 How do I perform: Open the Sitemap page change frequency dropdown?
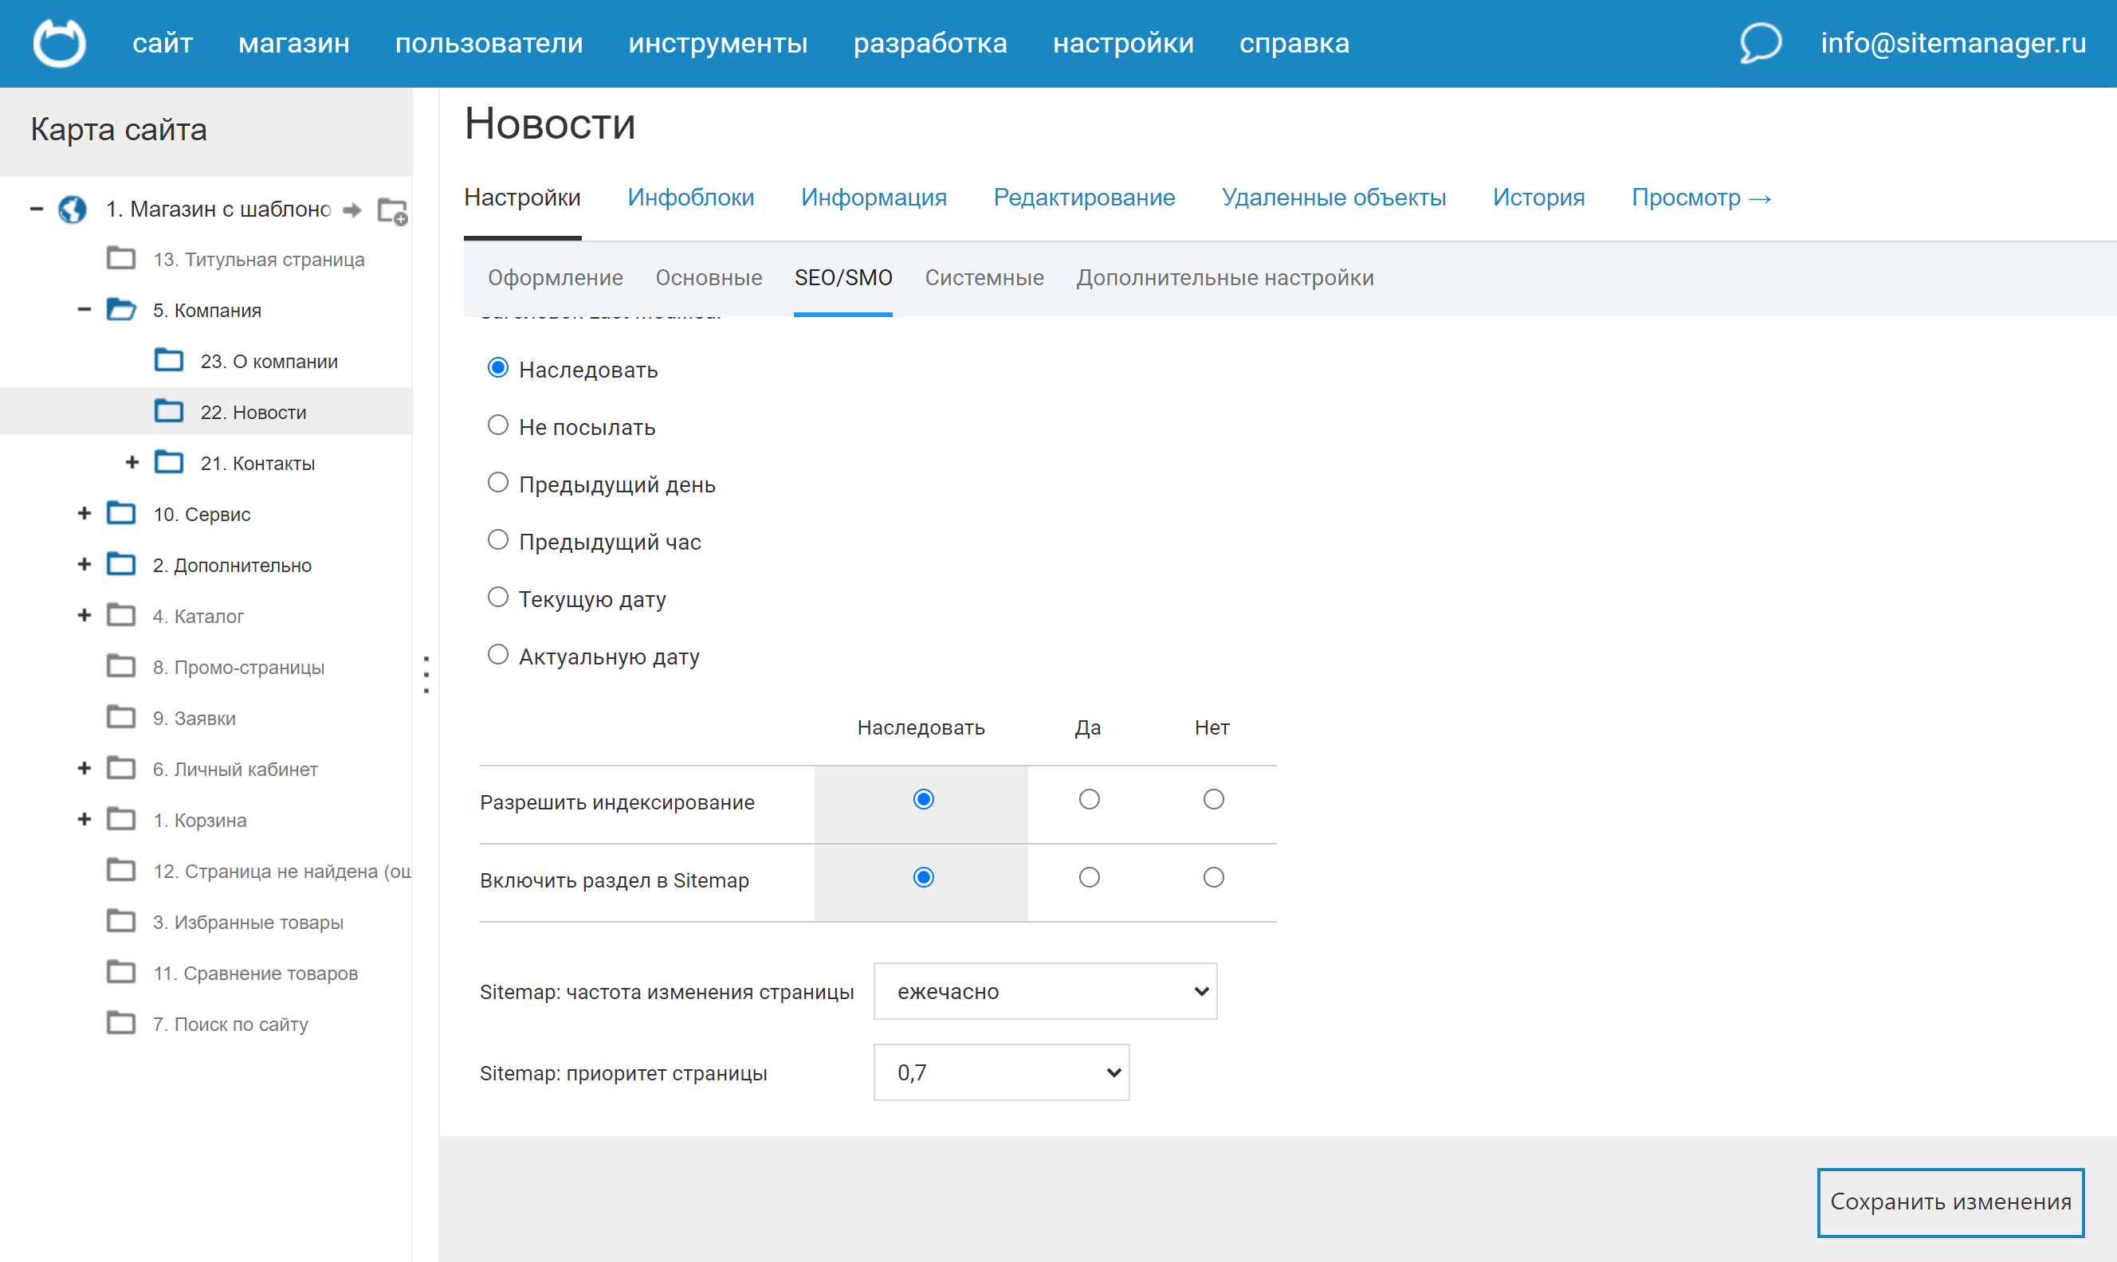click(1044, 991)
